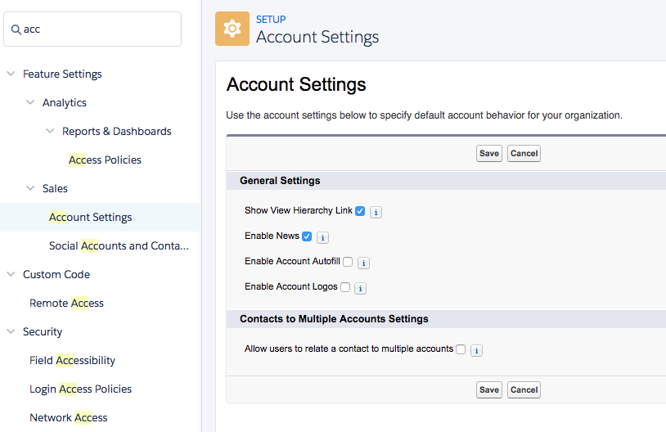This screenshot has width=666, height=432.
Task: Click the bottom Cancel button
Action: 524,389
